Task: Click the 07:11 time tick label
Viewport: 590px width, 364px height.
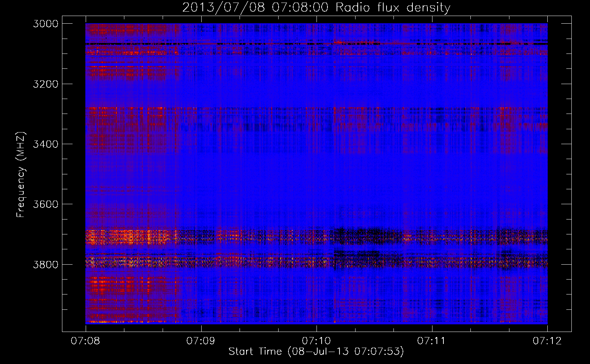Action: point(432,341)
